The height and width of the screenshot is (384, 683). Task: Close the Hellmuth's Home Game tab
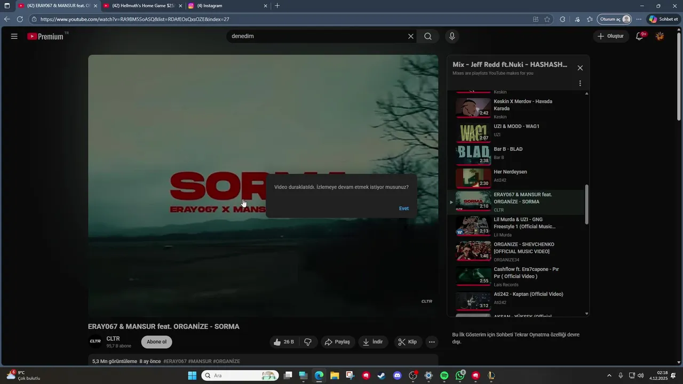[180, 6]
